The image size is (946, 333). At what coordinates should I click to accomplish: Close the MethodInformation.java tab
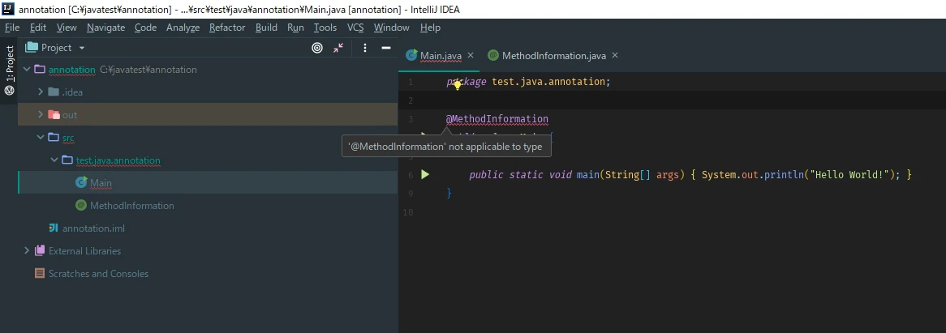click(x=615, y=55)
